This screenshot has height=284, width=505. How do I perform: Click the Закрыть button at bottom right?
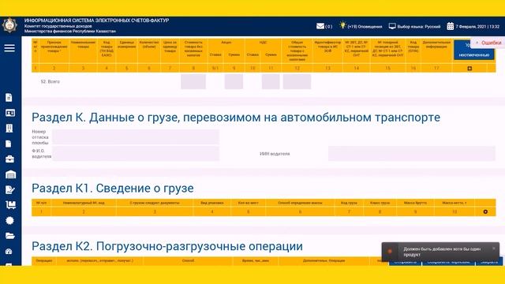(x=489, y=262)
